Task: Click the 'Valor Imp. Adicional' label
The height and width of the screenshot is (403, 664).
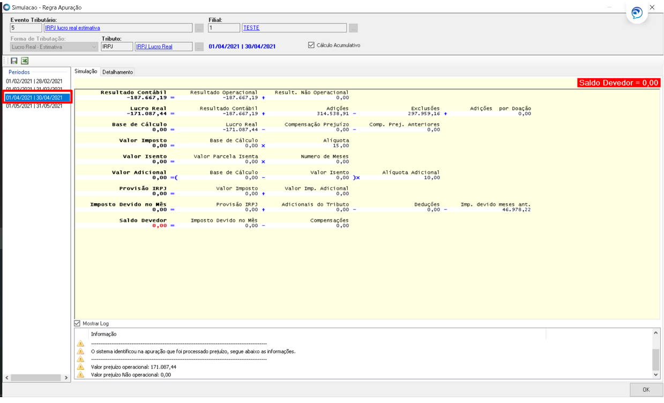Action: [316, 188]
